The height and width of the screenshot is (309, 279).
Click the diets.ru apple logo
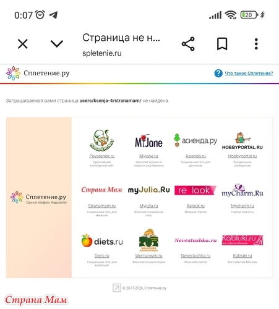(102, 240)
